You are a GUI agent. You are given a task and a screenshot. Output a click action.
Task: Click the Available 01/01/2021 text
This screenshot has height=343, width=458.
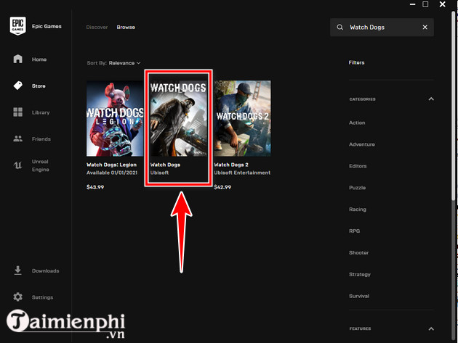112,173
